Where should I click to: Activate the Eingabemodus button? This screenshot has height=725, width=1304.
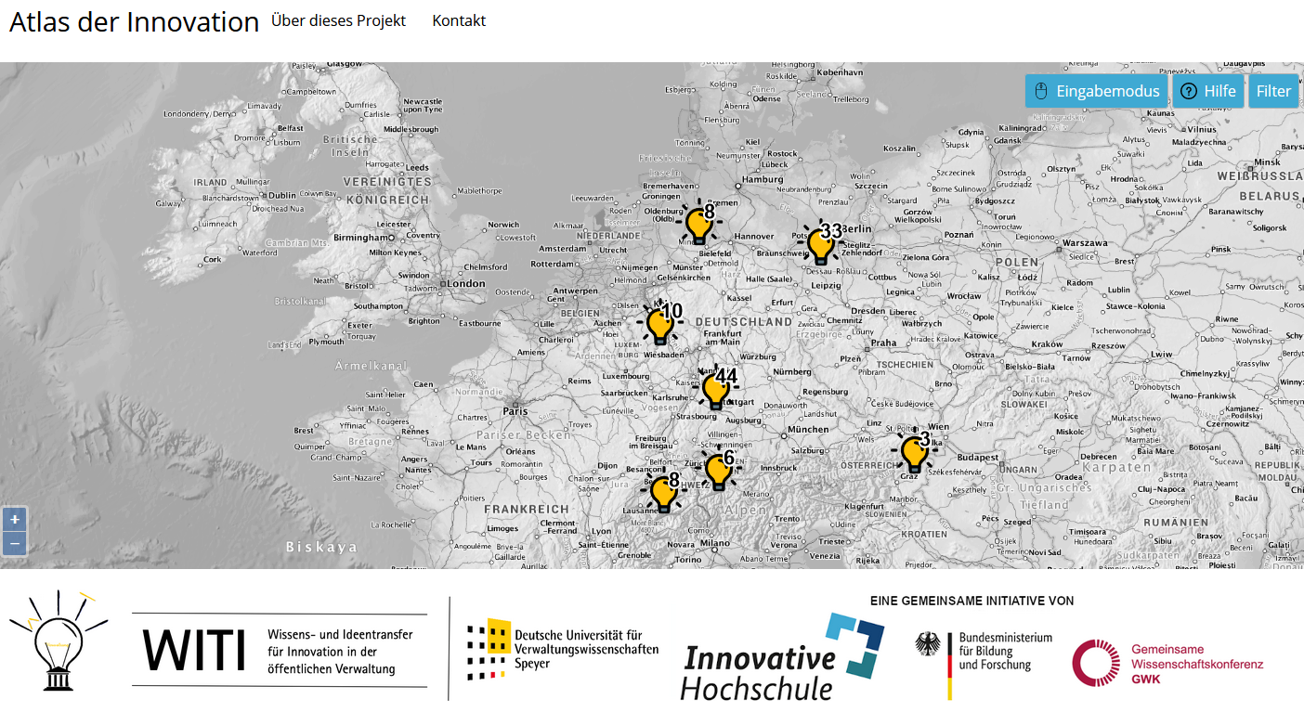coord(1097,91)
